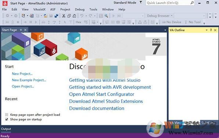The image size is (219, 138).
Task: Click Open Atmel Start Configurator link
Action: [x=101, y=94]
